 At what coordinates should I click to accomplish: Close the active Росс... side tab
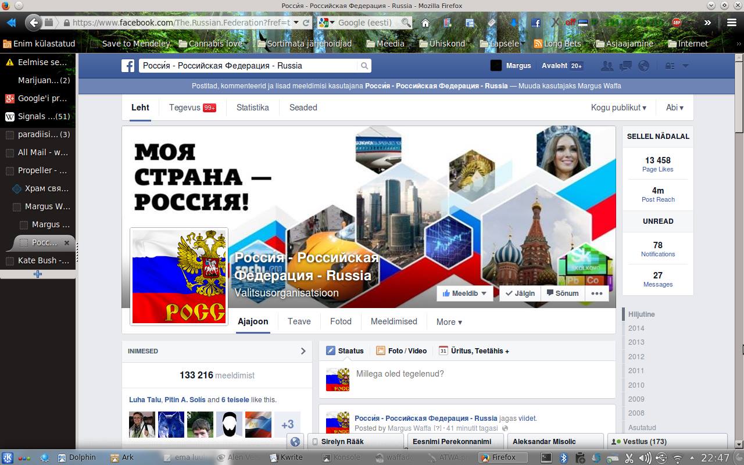click(x=67, y=242)
